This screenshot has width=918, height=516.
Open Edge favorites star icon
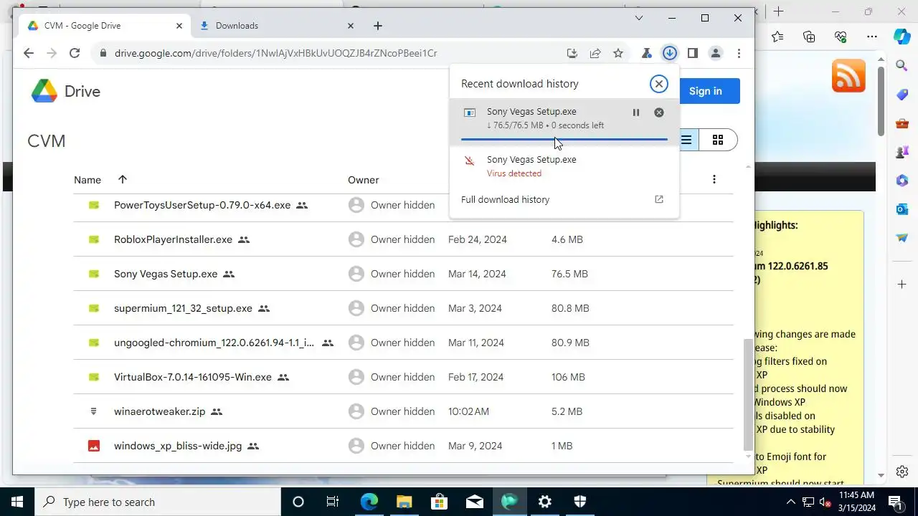pos(777,37)
